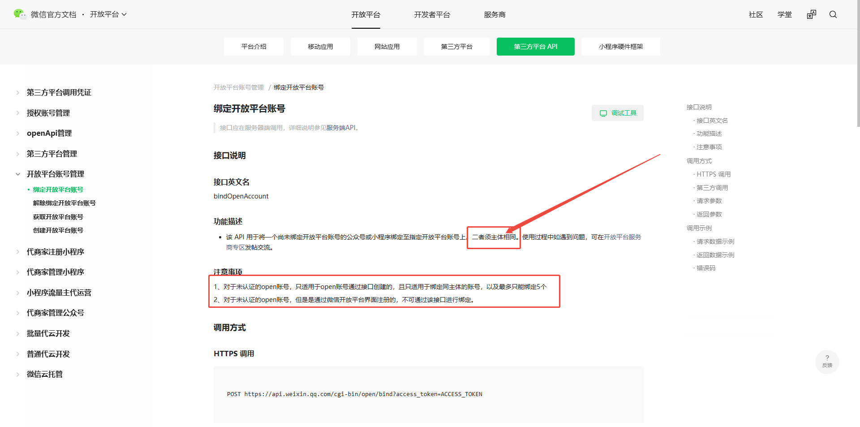Screen dimensions: 860x427
Task: Click the POST request URL code block
Action: point(429,394)
